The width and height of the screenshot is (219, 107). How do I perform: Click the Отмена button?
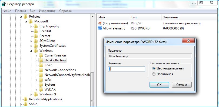pyautogui.click(x=182, y=85)
